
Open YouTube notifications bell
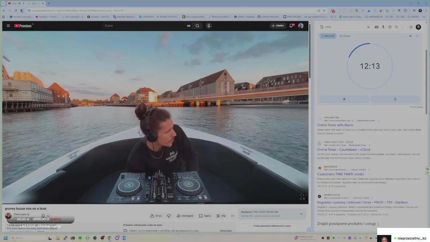pos(291,26)
